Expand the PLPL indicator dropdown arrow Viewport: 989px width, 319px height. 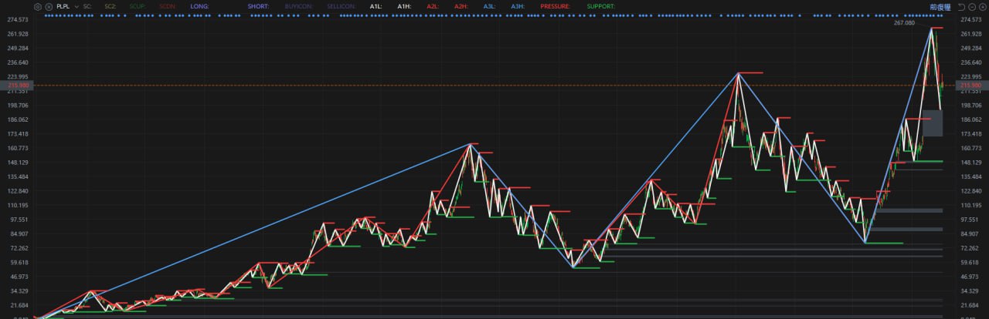[76, 6]
